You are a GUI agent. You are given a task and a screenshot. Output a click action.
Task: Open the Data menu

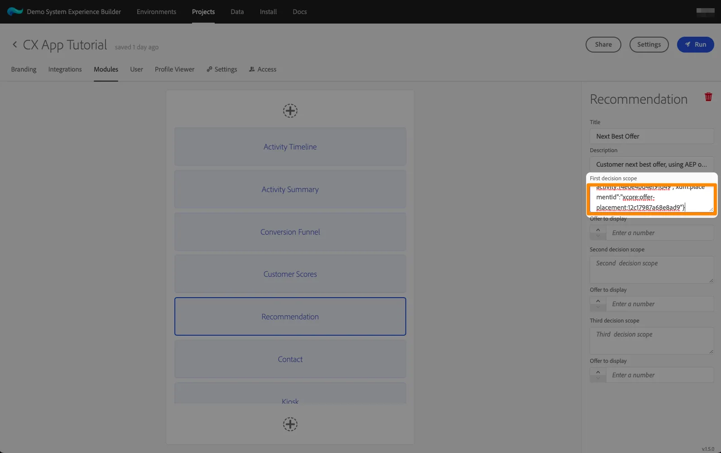[237, 12]
